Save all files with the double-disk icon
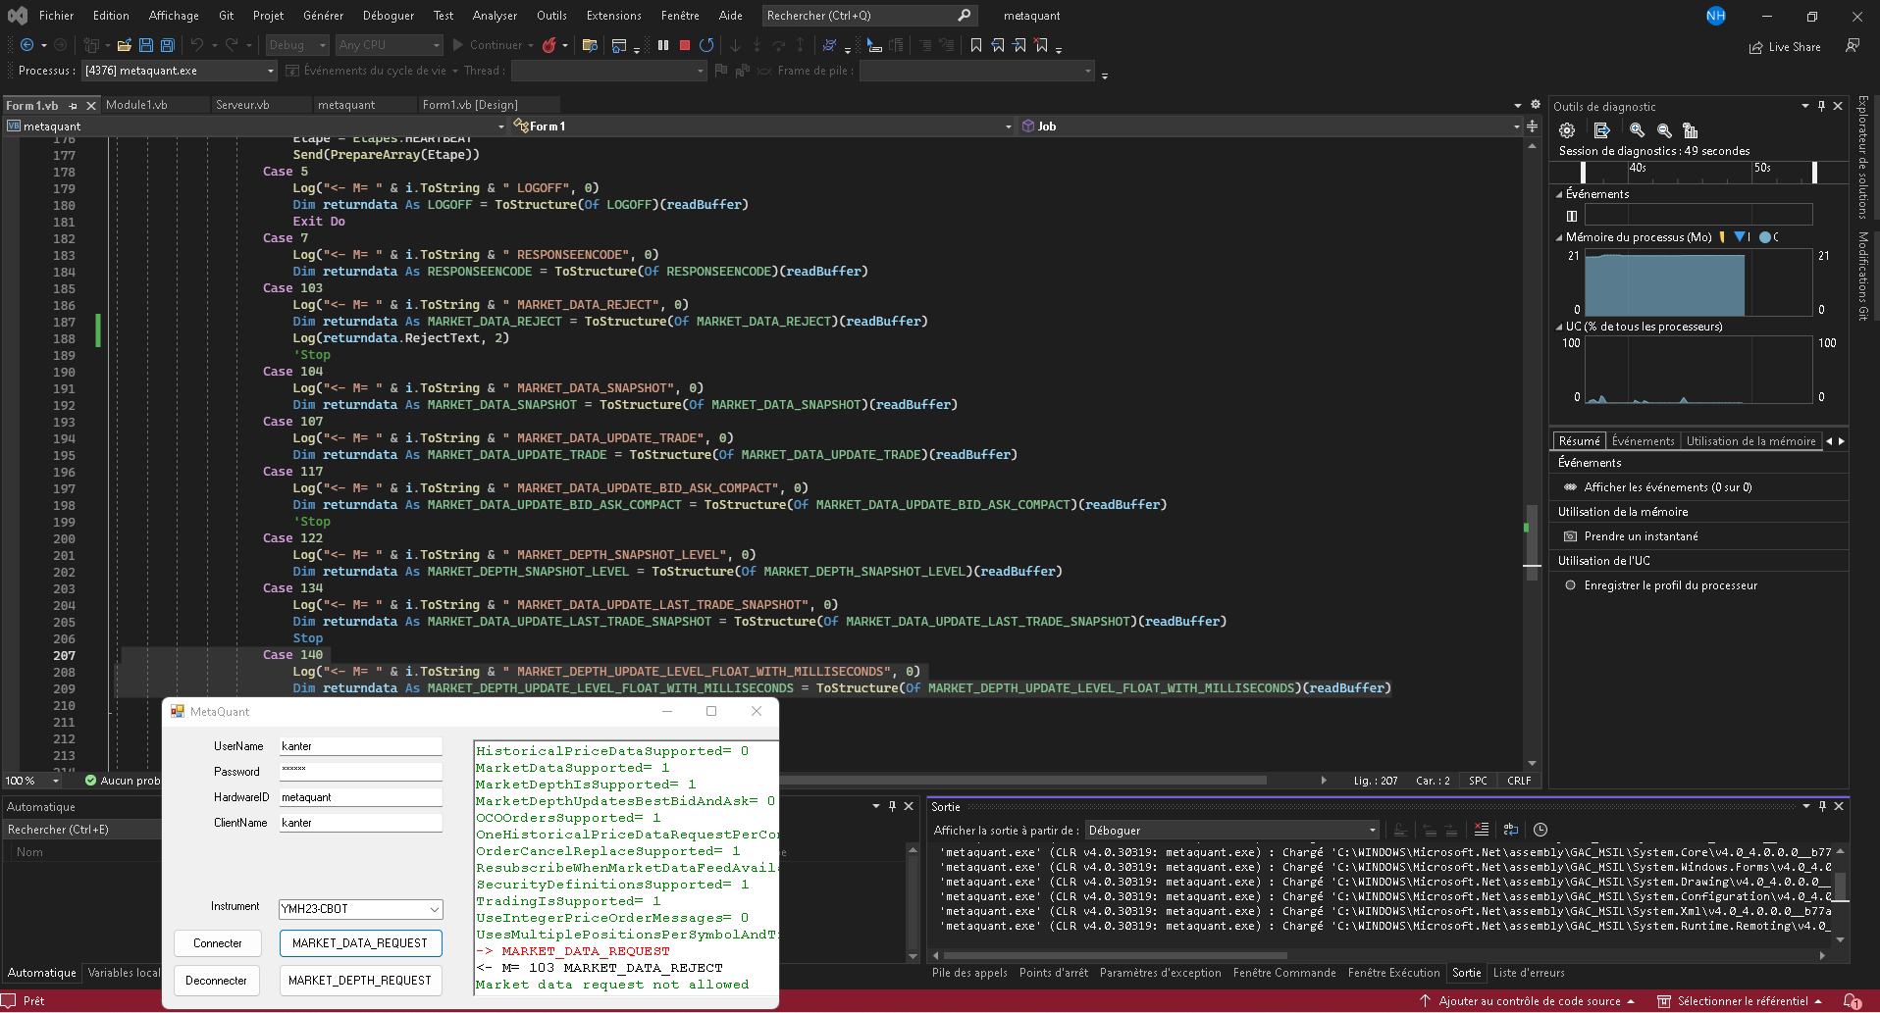 coord(168,45)
